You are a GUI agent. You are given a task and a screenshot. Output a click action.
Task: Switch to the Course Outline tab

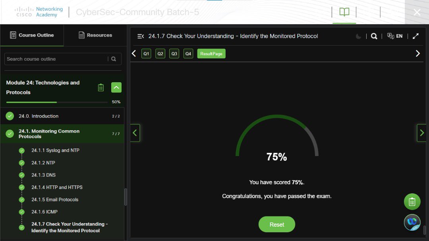[32, 35]
